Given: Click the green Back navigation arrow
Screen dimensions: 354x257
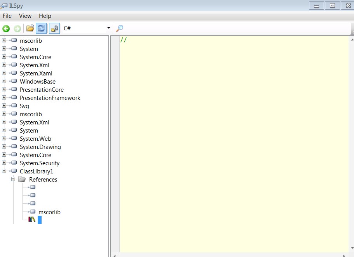Looking at the screenshot, I should point(6,28).
